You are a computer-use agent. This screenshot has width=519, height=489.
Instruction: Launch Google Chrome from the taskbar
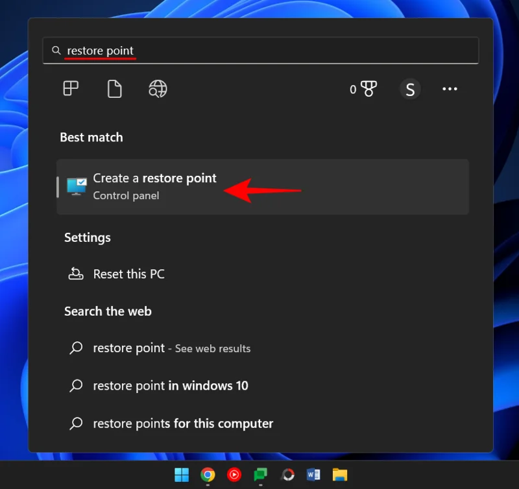pos(208,475)
